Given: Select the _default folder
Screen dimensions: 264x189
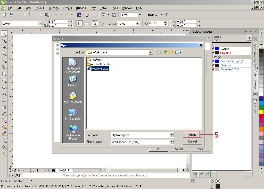Looking at the screenshot, I should coord(94,60).
